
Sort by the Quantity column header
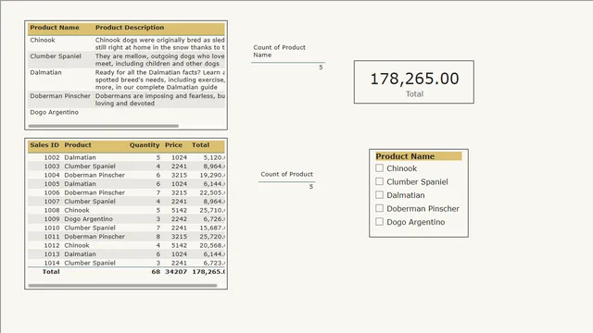click(x=145, y=145)
